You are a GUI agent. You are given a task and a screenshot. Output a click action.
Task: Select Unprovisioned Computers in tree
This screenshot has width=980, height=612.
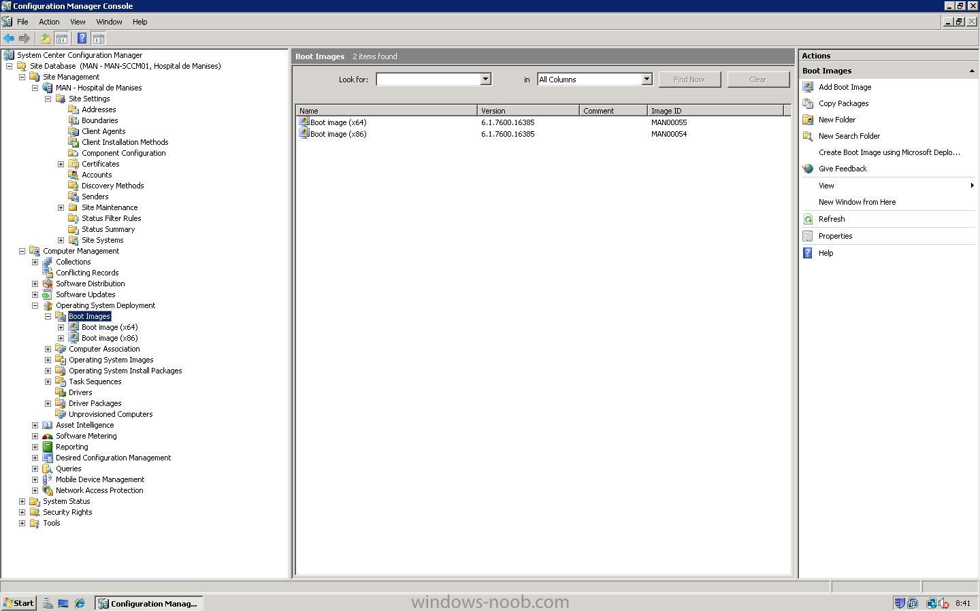pyautogui.click(x=110, y=414)
